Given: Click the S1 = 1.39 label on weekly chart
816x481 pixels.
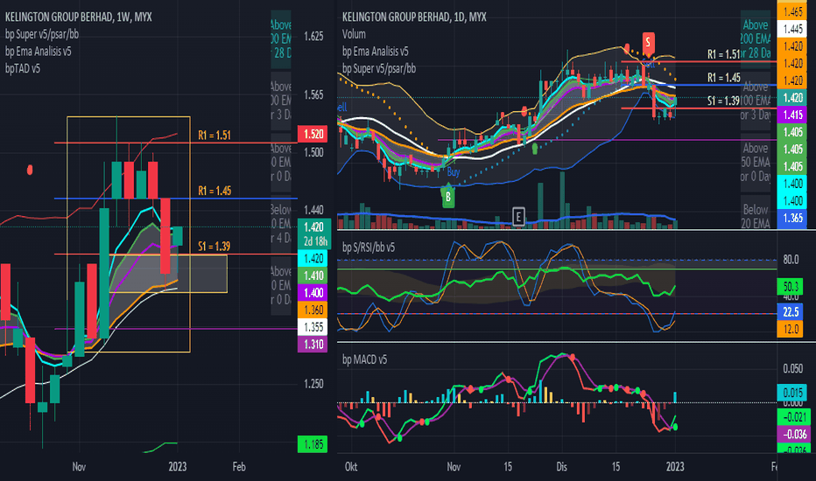Looking at the screenshot, I should (214, 247).
